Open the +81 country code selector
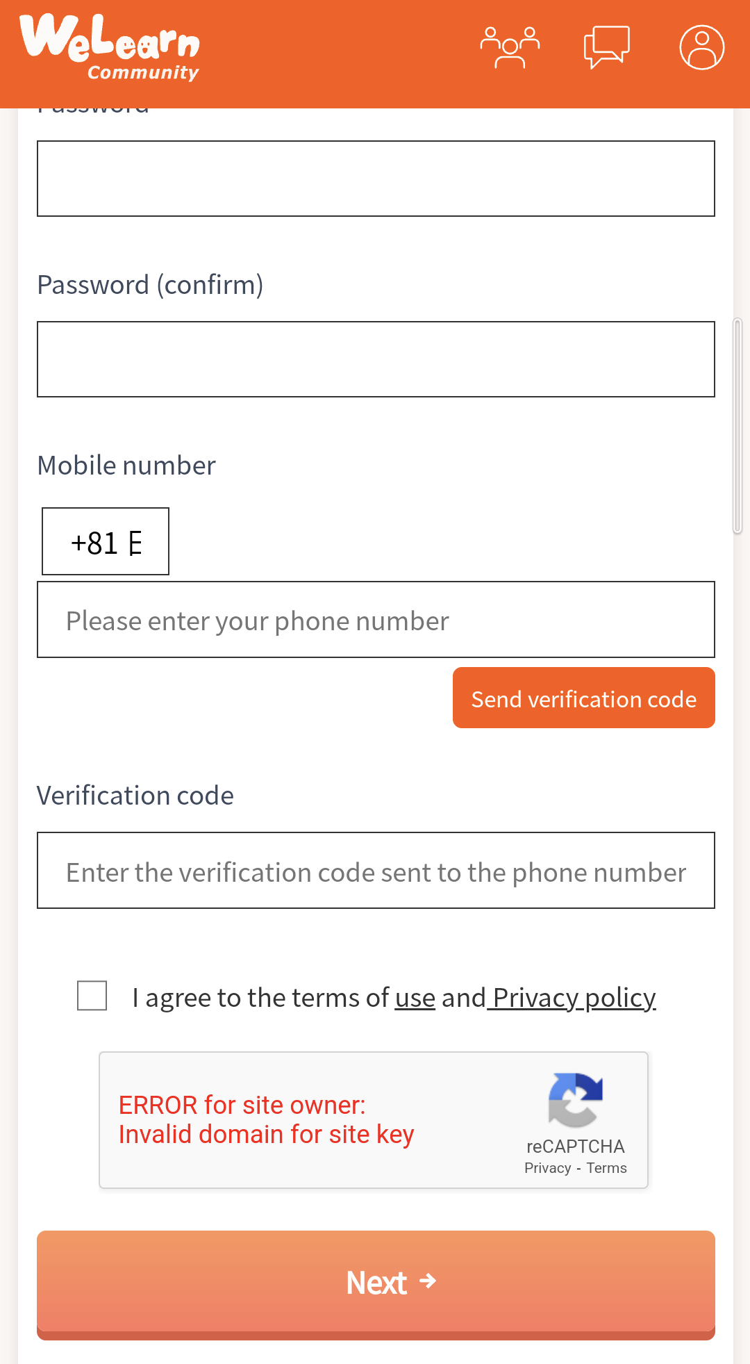The height and width of the screenshot is (1364, 750). [x=104, y=542]
